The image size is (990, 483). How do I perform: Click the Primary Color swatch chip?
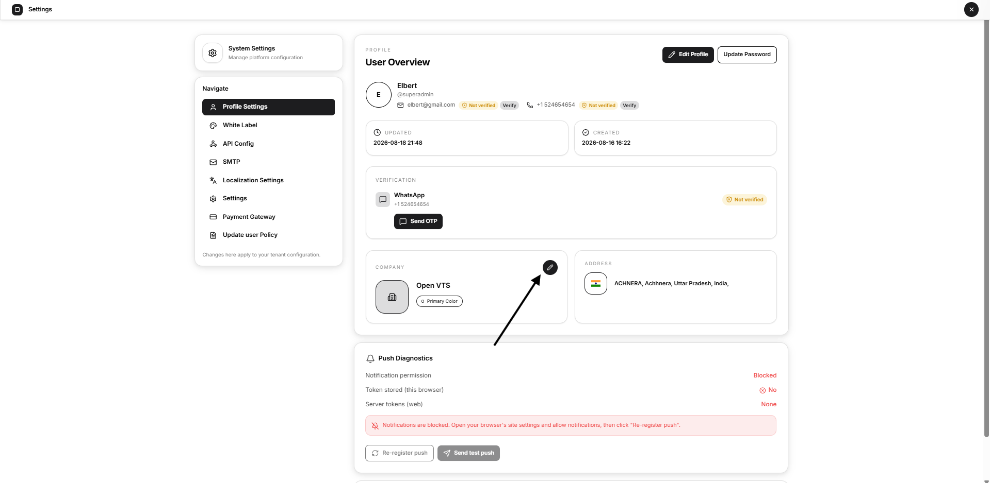click(440, 301)
